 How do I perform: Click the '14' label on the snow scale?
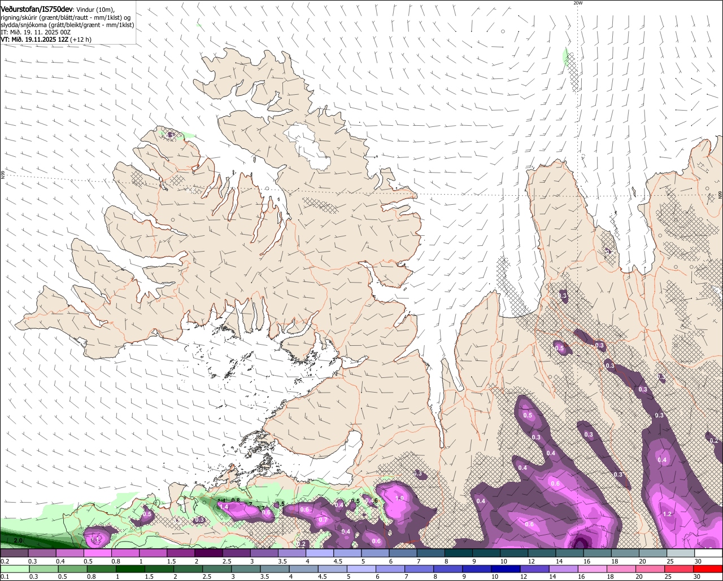[x=559, y=561]
